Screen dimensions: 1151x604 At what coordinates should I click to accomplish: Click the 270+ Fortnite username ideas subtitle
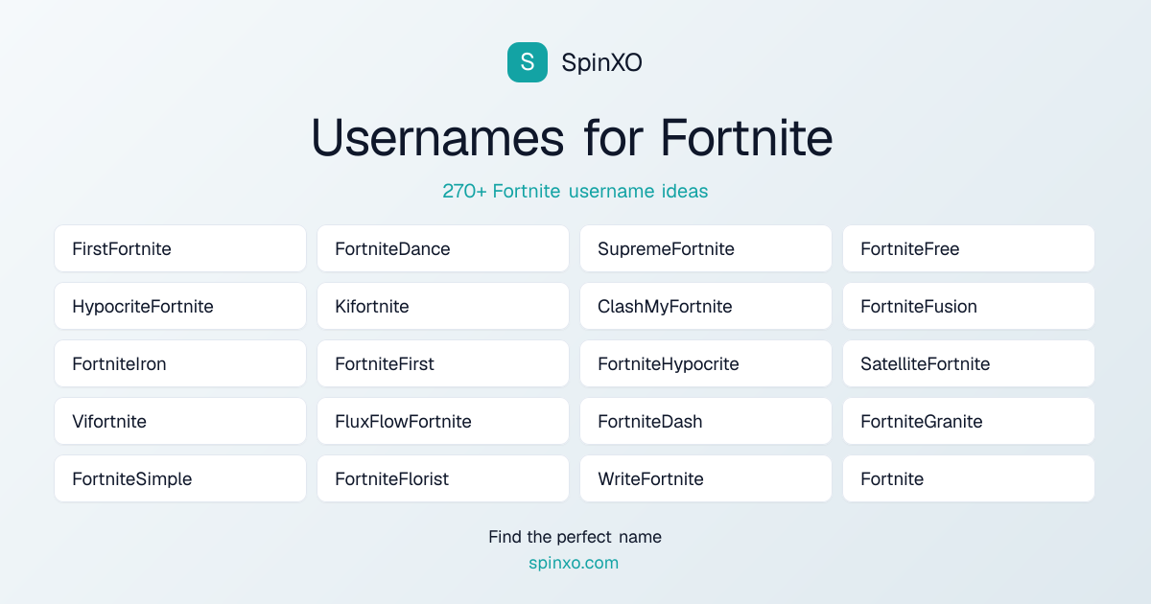click(x=575, y=191)
